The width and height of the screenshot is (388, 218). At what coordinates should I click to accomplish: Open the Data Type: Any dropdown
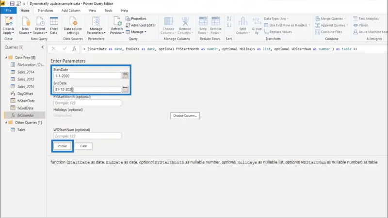click(276, 18)
